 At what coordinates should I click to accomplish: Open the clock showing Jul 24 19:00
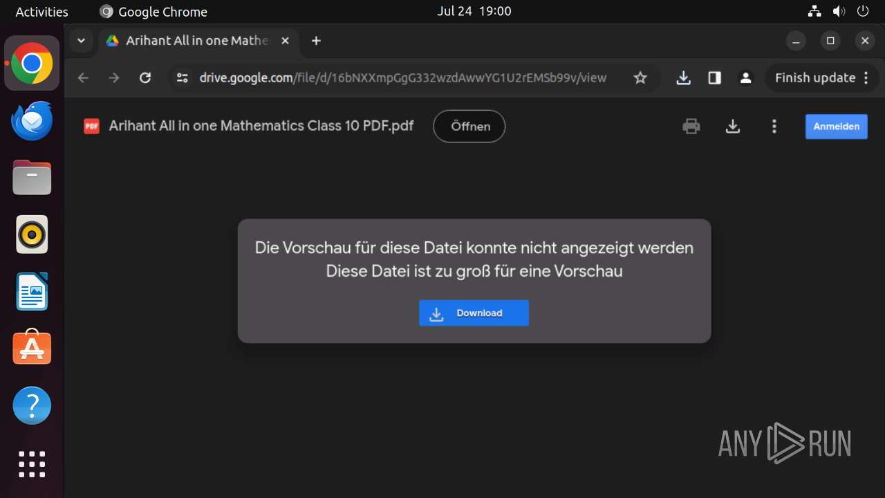(x=474, y=11)
